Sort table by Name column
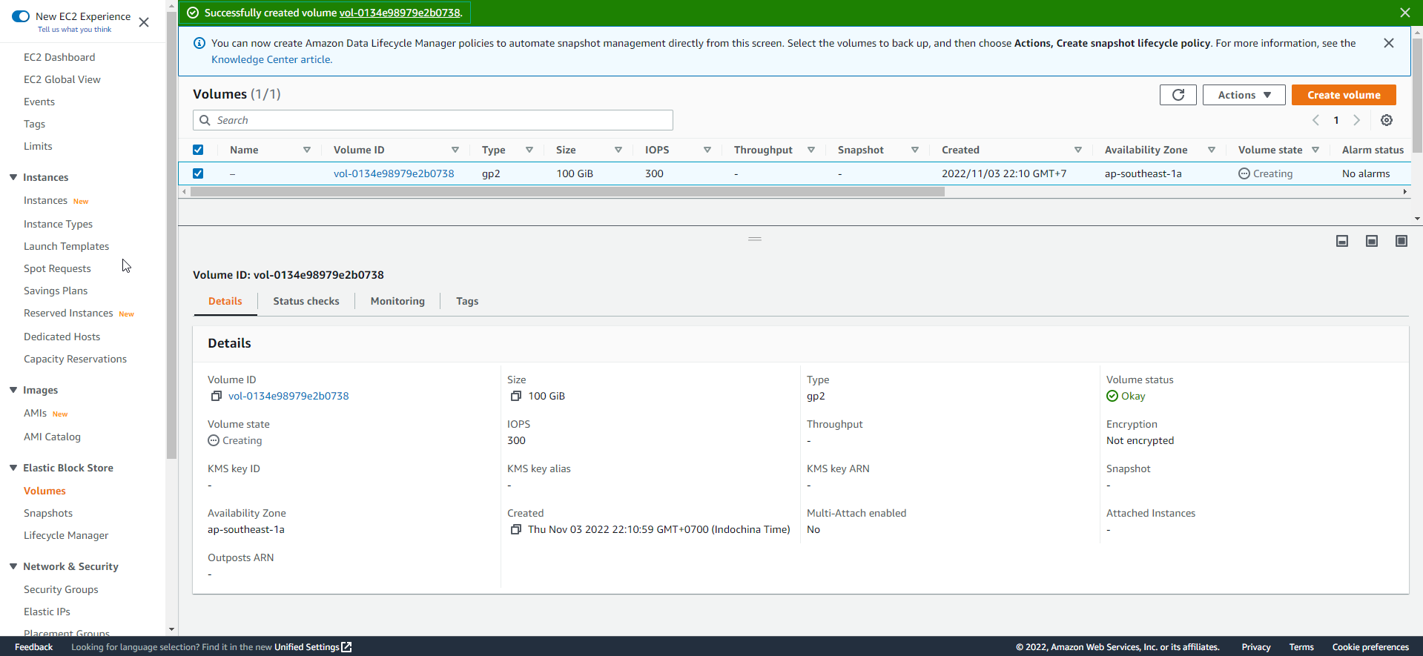The width and height of the screenshot is (1423, 656). pos(307,150)
